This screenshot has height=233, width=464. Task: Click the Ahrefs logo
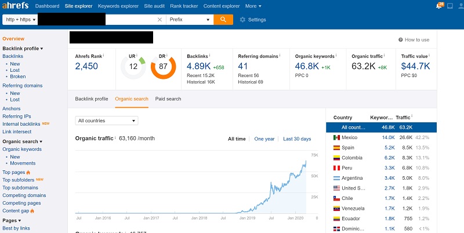[16, 6]
